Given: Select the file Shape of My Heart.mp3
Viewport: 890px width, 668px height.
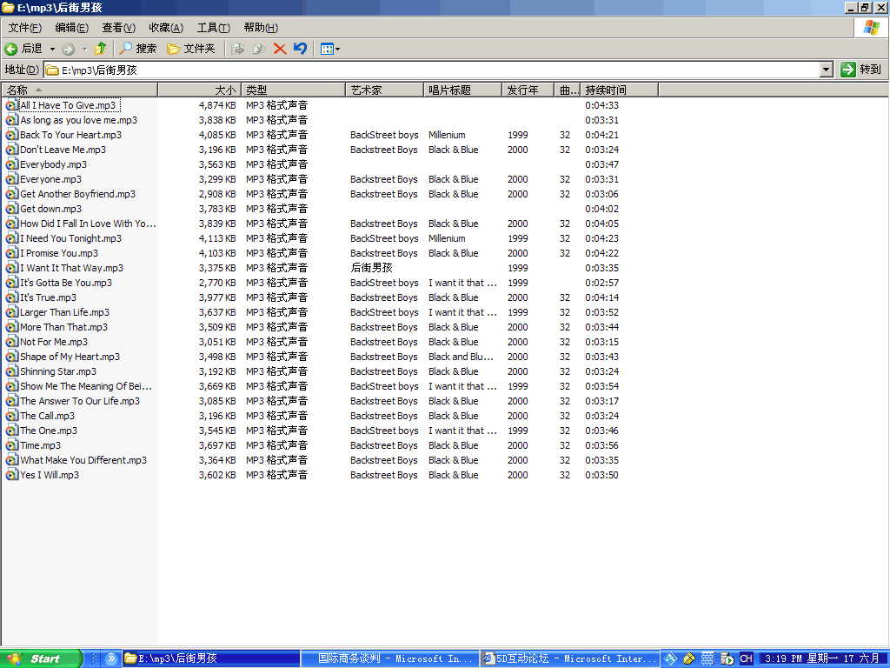Looking at the screenshot, I should click(x=70, y=357).
